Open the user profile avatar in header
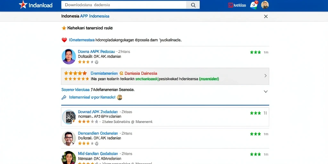 tap(265, 5)
